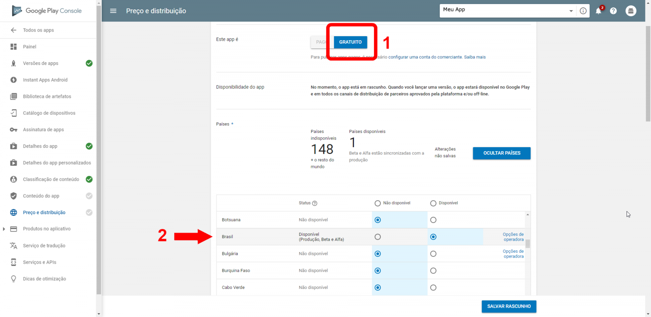The height and width of the screenshot is (317, 651).
Task: Open the notifications bell
Action: coord(599,11)
